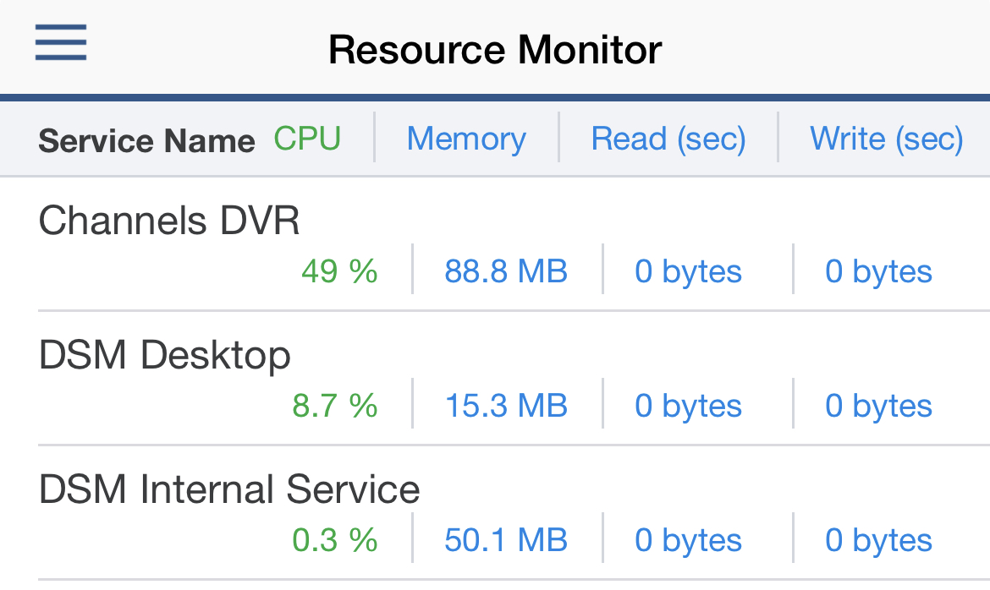This screenshot has width=990, height=590.
Task: Select the Channels DVR service row
Action: tap(169, 221)
